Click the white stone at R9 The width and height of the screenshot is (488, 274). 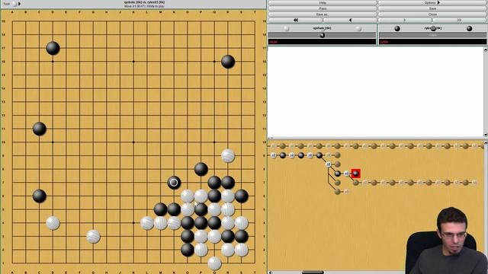[x=228, y=155]
